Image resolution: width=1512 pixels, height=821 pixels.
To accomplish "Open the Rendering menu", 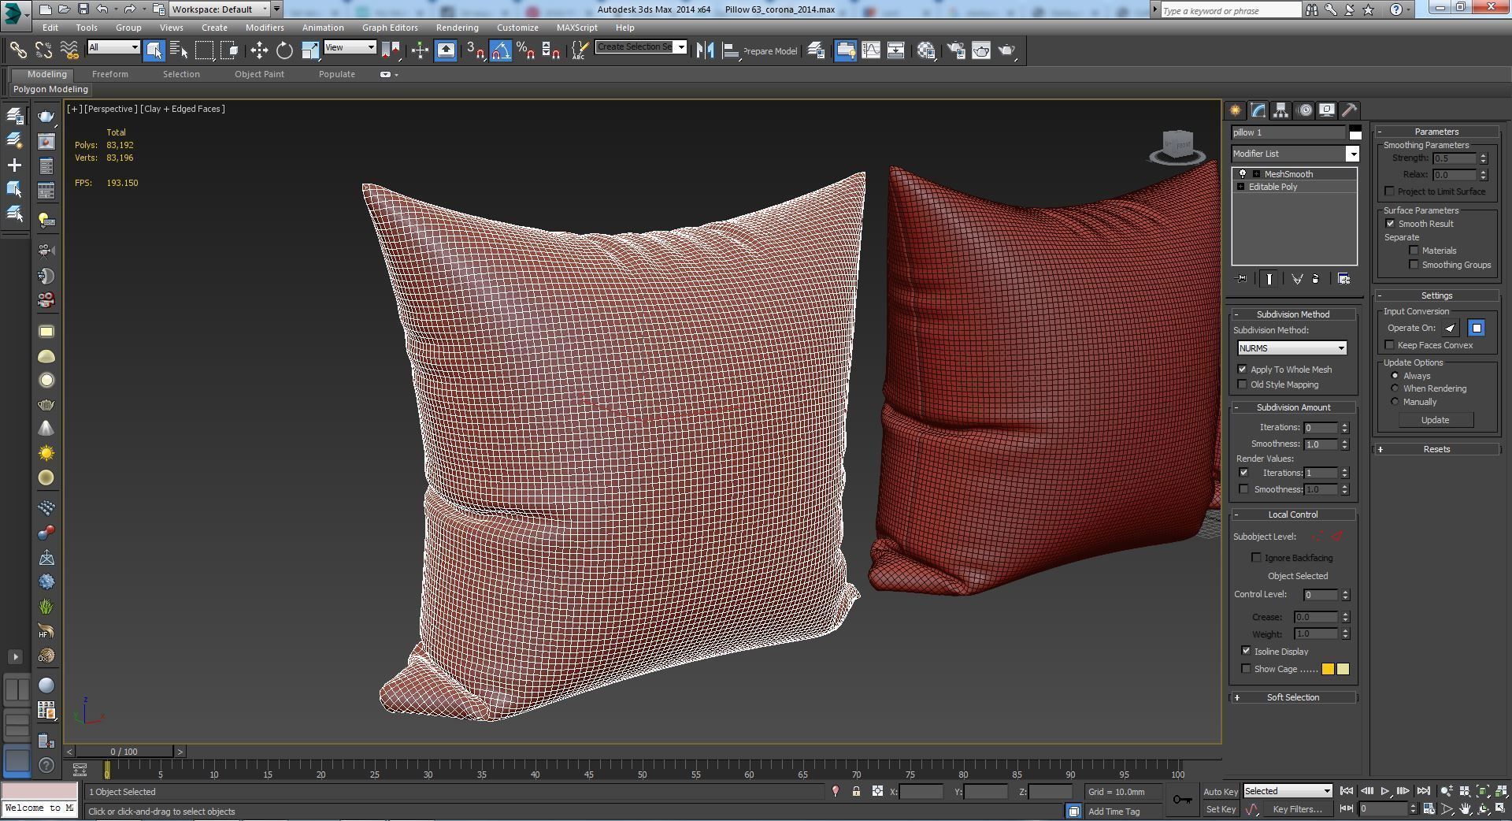I will pyautogui.click(x=457, y=28).
